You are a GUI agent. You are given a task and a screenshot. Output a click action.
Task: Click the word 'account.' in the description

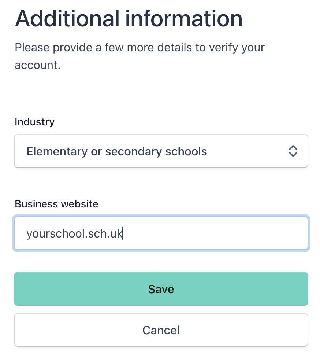pos(38,65)
